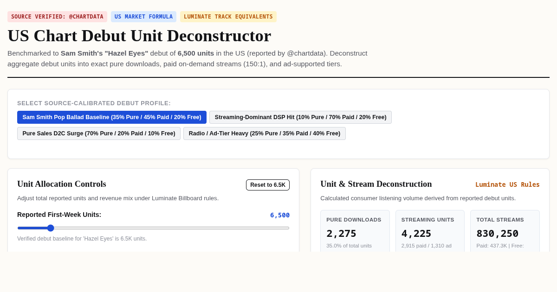Click the PURE DOWNLOADS card label
The image size is (557, 292).
pos(354,220)
